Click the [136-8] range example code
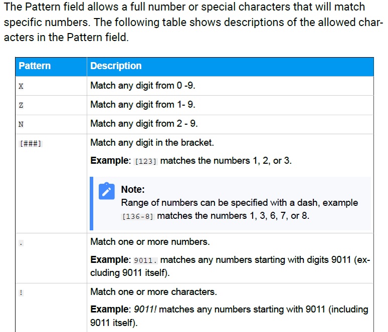The height and width of the screenshot is (332, 388). point(138,216)
